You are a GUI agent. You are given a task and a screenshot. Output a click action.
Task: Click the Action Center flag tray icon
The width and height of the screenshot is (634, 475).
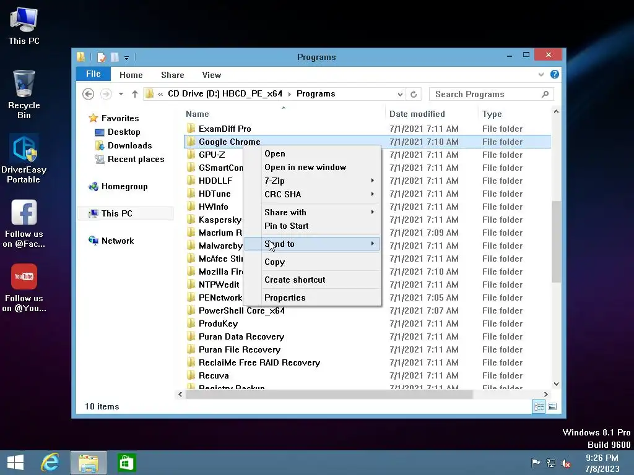coord(536,463)
